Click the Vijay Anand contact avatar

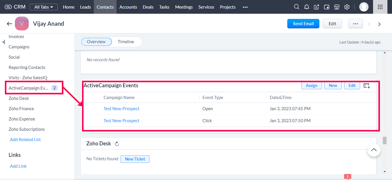22,23
